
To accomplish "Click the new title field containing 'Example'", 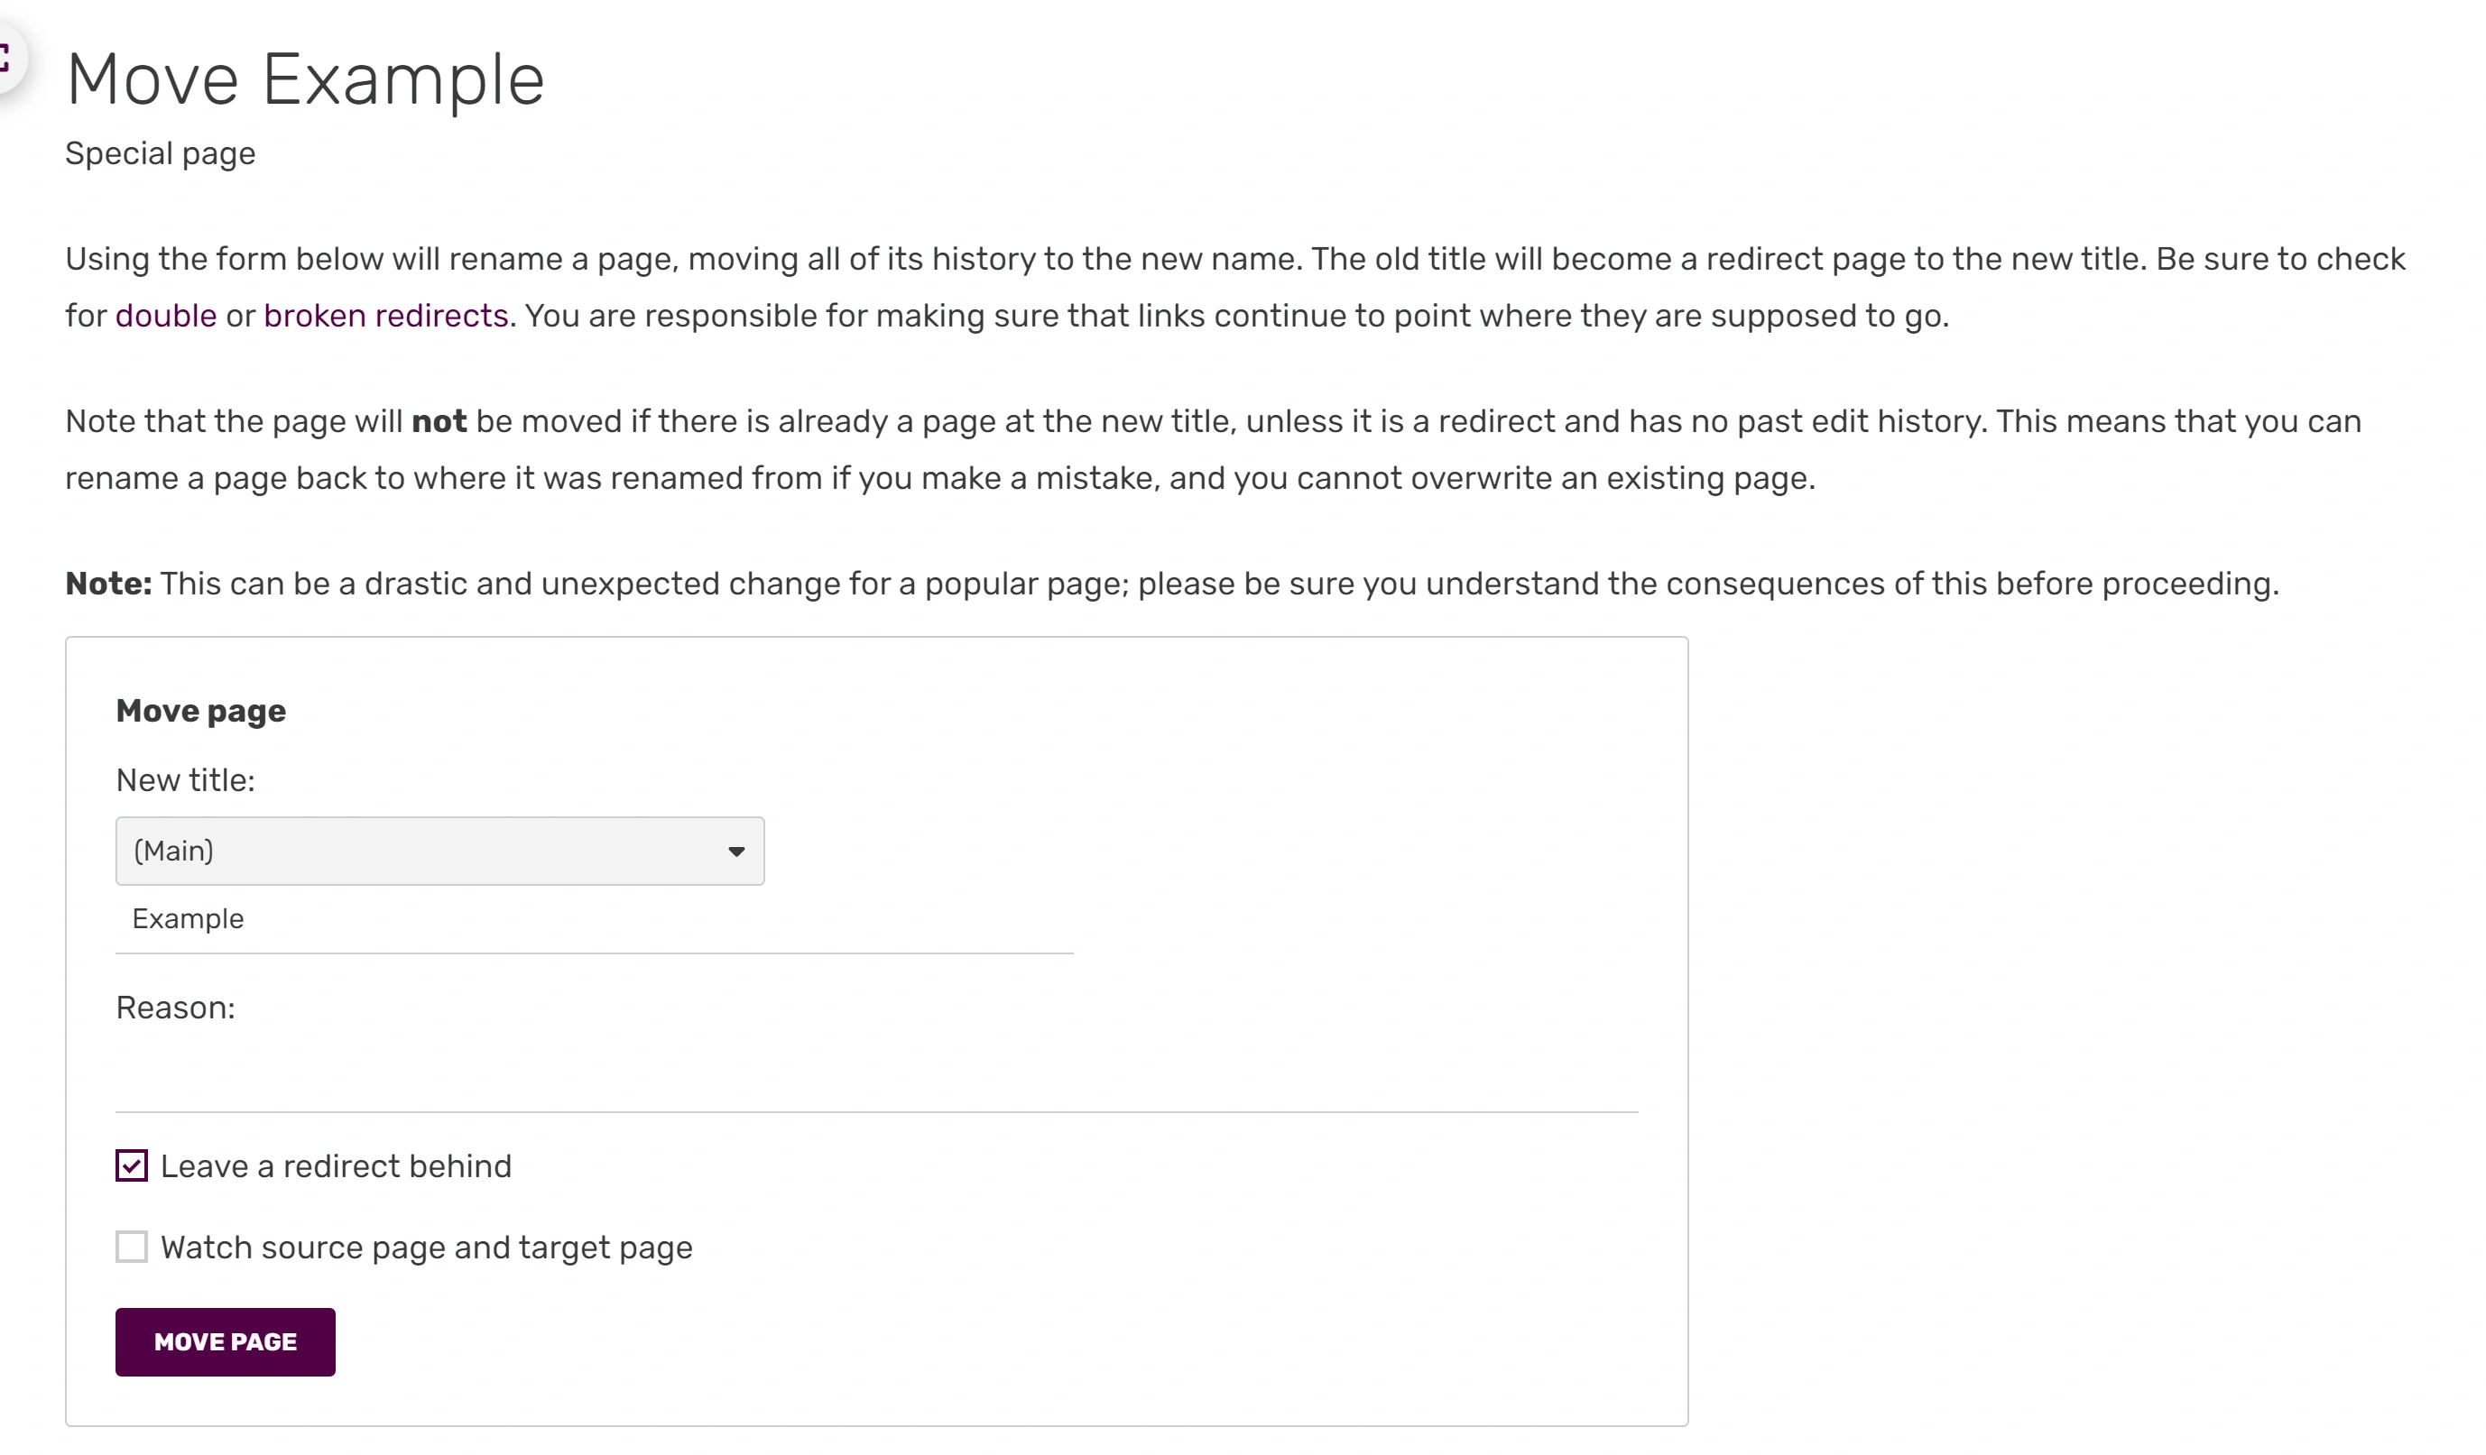I will tap(594, 919).
